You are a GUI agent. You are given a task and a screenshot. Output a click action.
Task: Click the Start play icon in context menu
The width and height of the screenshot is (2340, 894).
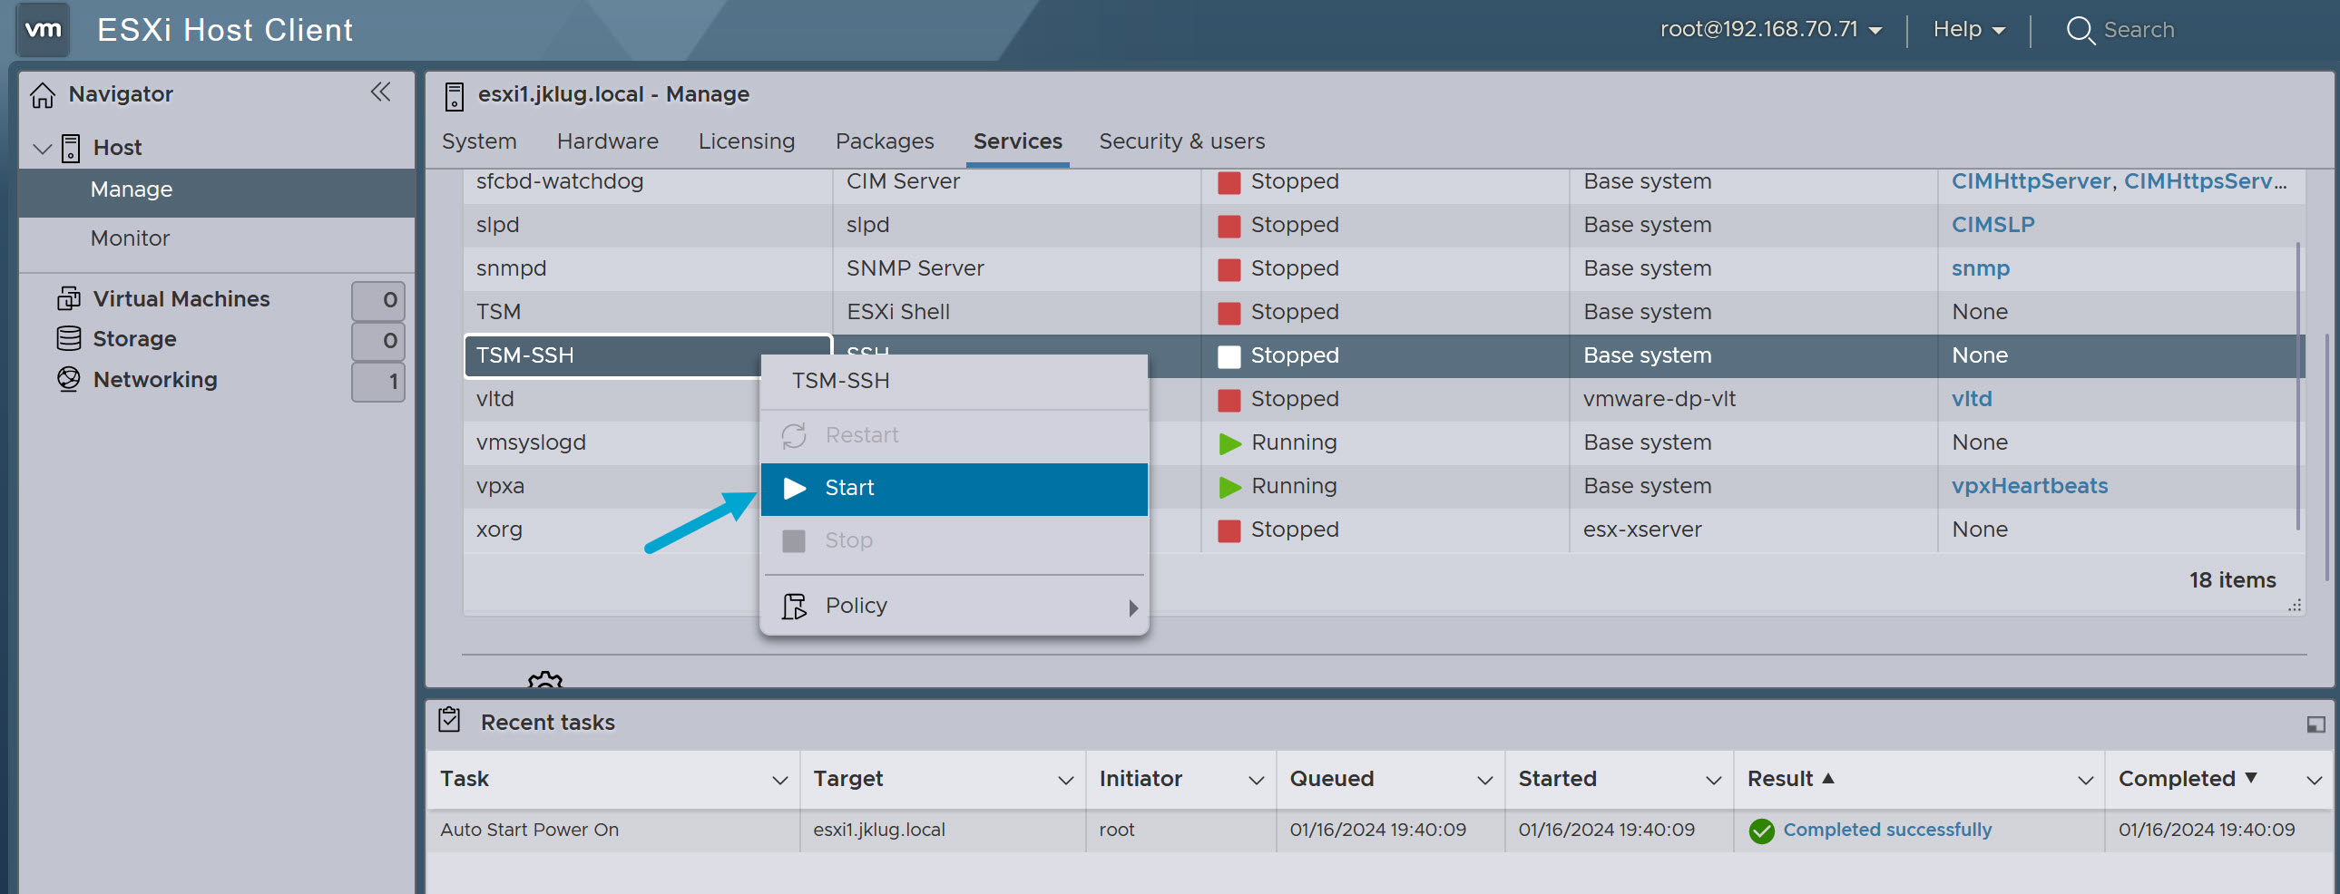pos(794,488)
